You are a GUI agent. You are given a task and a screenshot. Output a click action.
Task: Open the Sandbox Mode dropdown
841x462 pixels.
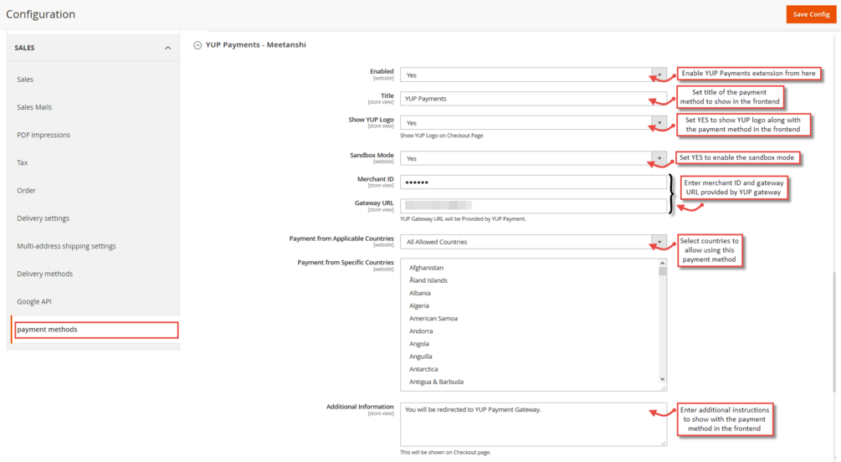(533, 158)
